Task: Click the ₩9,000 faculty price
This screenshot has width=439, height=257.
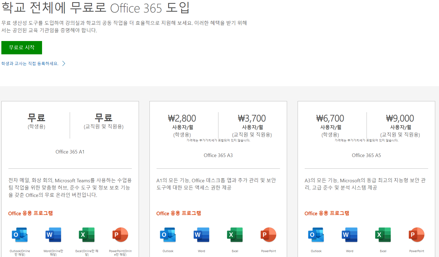Action: click(x=400, y=118)
